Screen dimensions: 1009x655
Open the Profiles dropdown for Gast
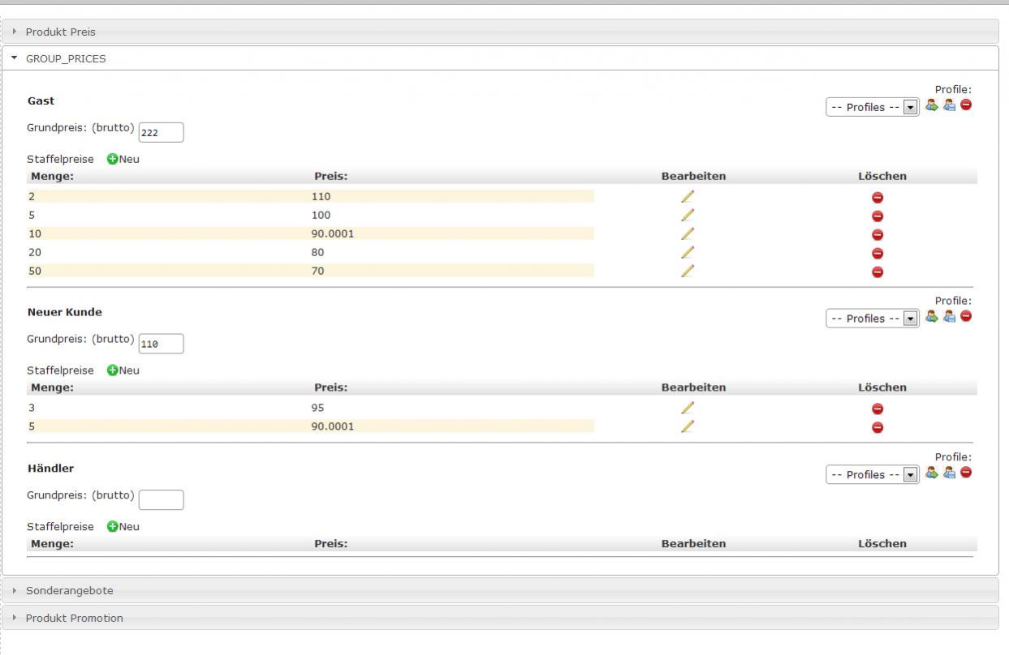point(872,107)
